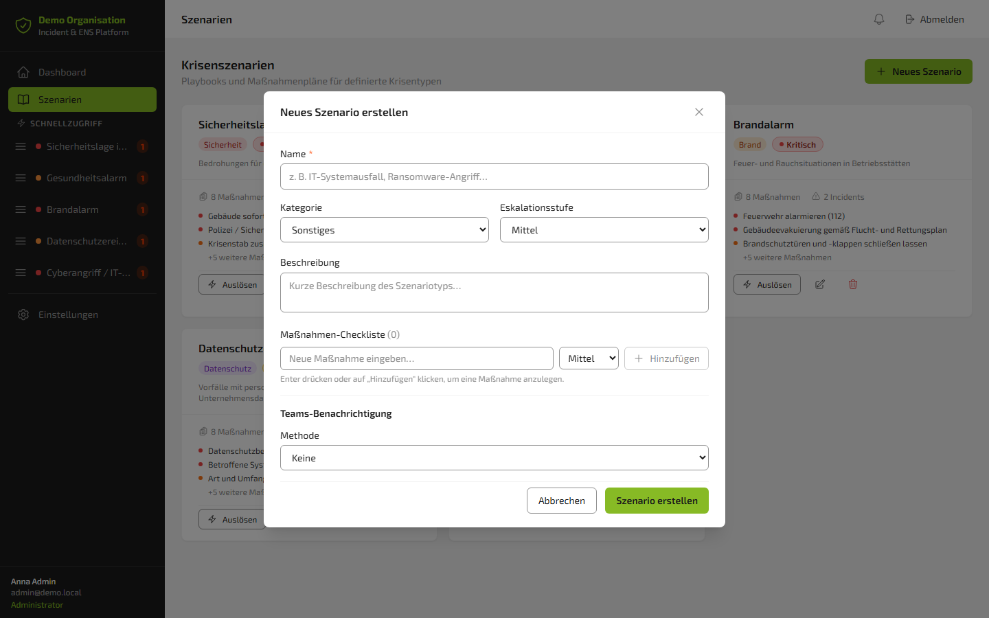Click the Kritisch badge on Brandalarm card
The width and height of the screenshot is (989, 618).
pyautogui.click(x=797, y=145)
